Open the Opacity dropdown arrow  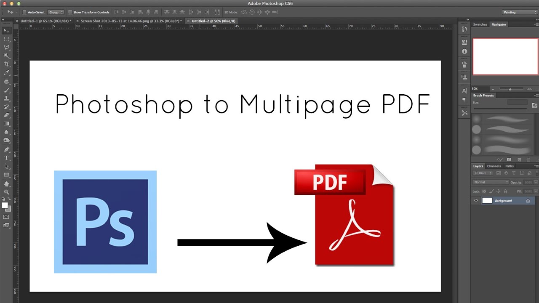pos(536,182)
